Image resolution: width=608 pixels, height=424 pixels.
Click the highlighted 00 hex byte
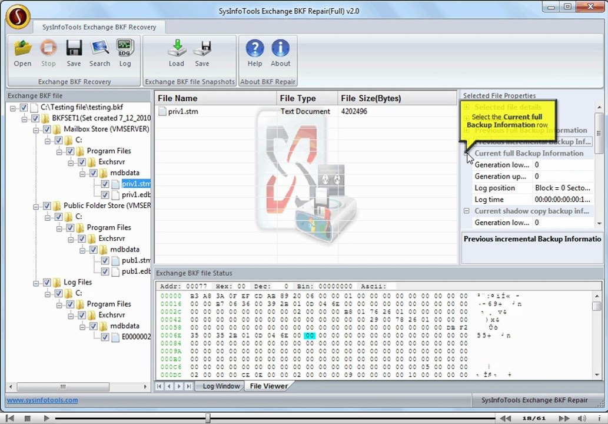pyautogui.click(x=310, y=336)
